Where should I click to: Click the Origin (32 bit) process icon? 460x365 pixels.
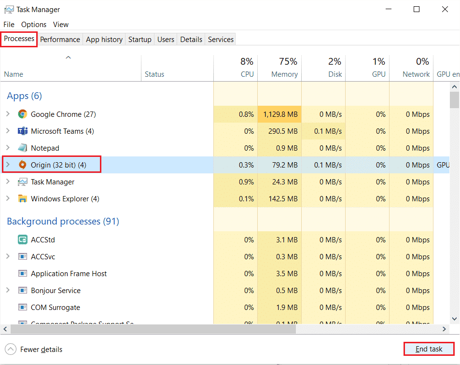tap(22, 165)
